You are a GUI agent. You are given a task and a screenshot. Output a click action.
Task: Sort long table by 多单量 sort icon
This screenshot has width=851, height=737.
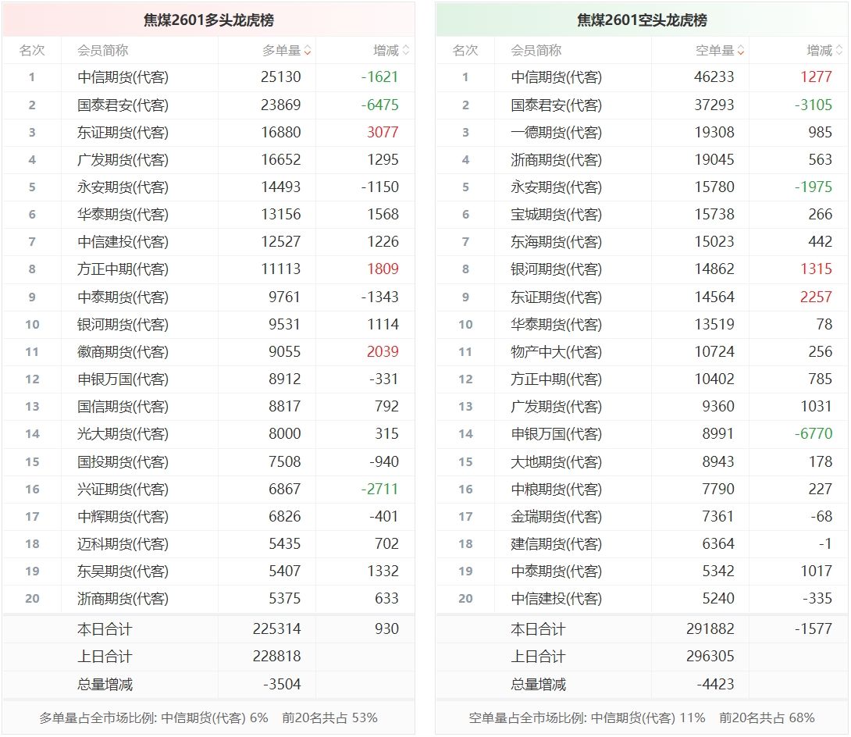tap(308, 51)
